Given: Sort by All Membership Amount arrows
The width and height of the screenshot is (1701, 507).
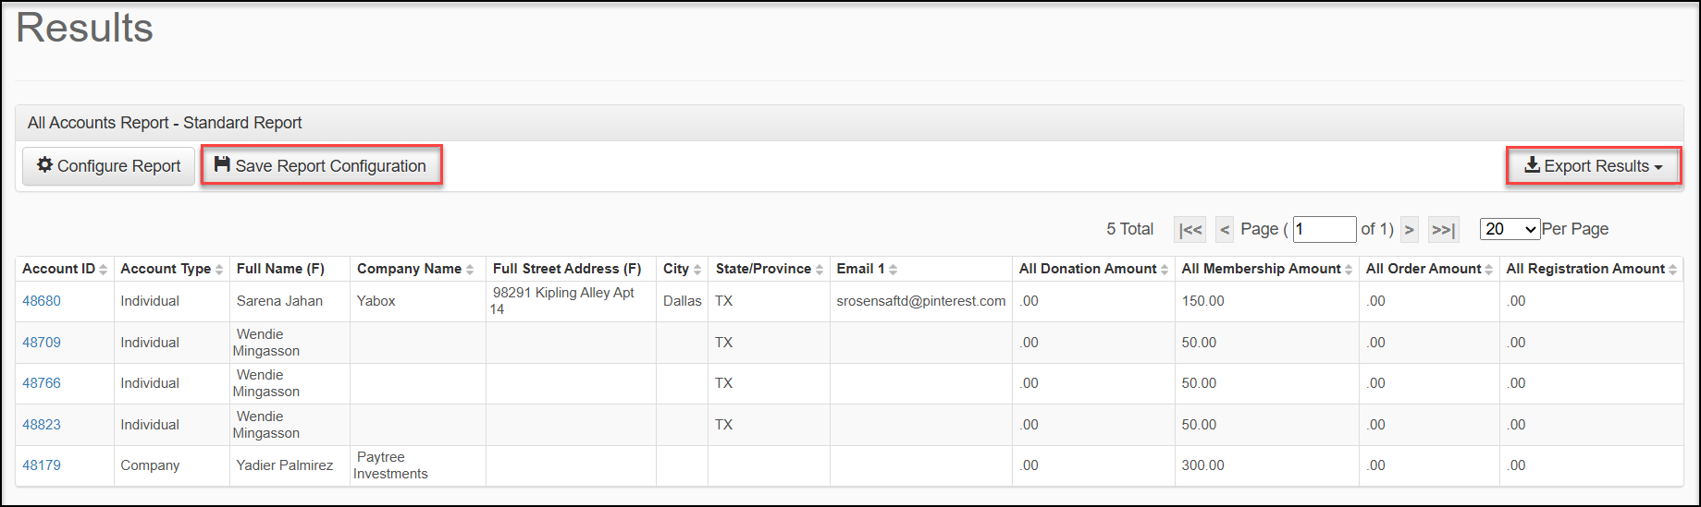Looking at the screenshot, I should click(x=1349, y=270).
